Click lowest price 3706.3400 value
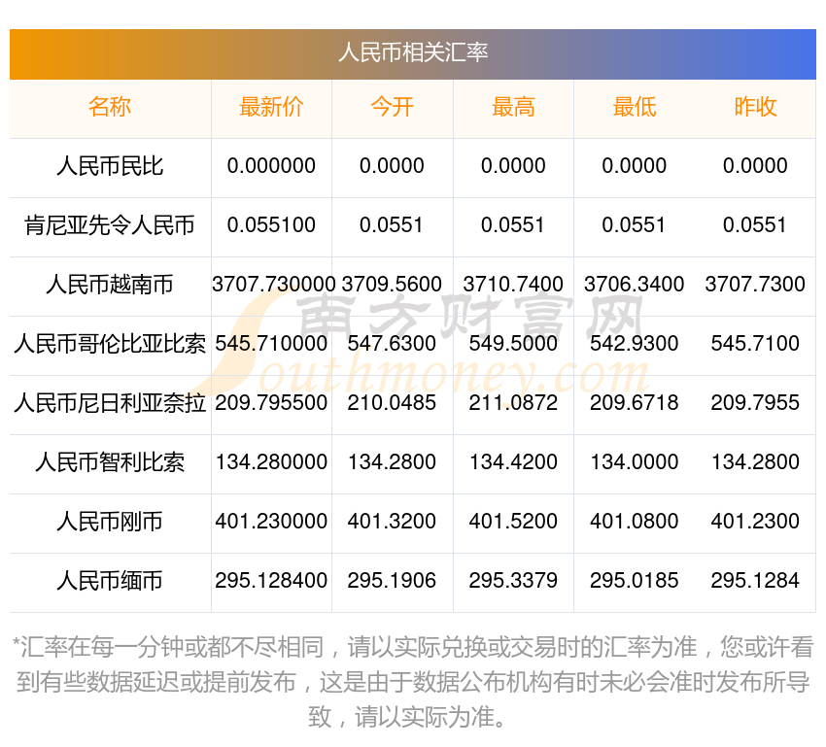826x747 pixels. 635,285
